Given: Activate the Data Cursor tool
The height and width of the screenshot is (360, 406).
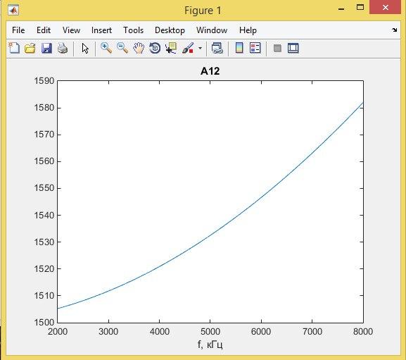Looking at the screenshot, I should (171, 48).
